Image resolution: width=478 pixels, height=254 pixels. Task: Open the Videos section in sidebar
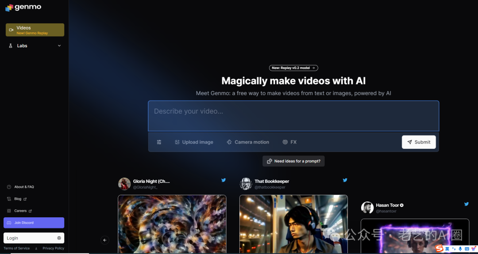tap(35, 30)
